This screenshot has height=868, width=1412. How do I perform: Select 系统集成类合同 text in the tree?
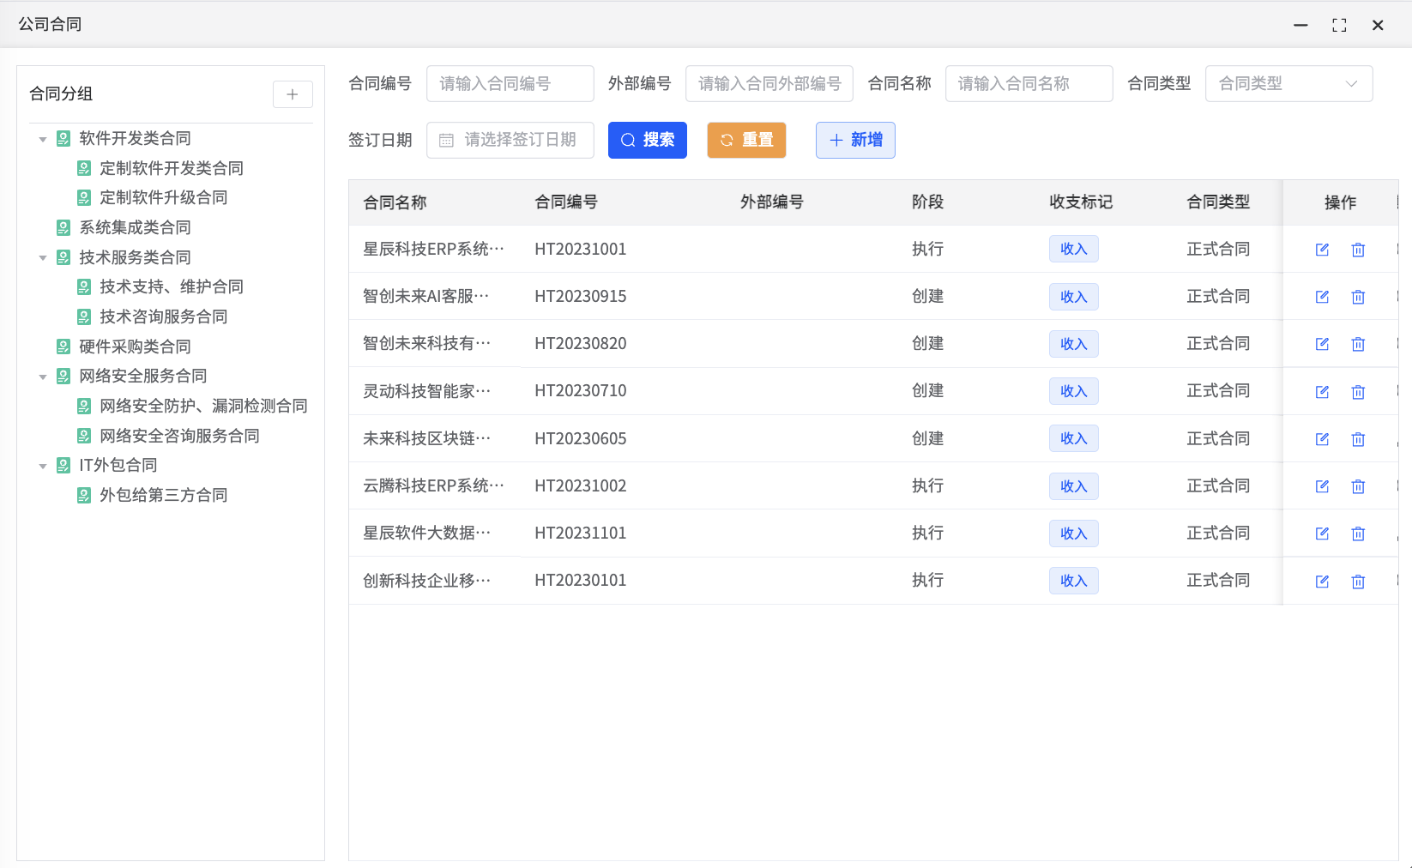point(135,227)
